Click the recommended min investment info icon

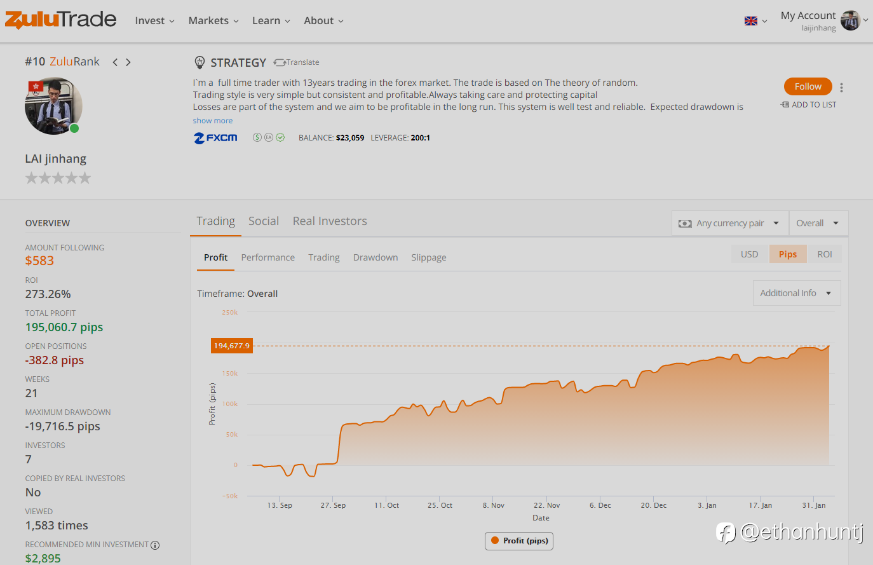(x=155, y=545)
